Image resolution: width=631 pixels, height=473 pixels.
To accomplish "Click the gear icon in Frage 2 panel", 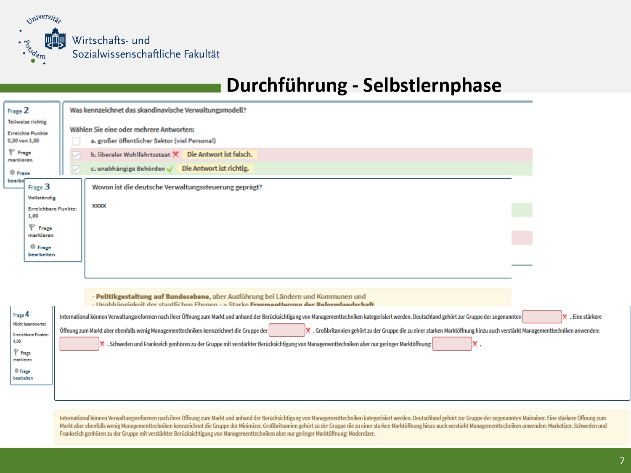I will pos(12,172).
